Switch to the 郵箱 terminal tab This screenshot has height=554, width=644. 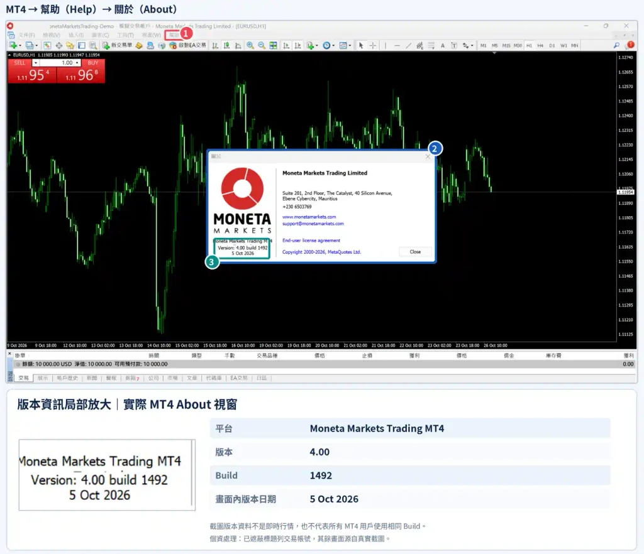[132, 378]
